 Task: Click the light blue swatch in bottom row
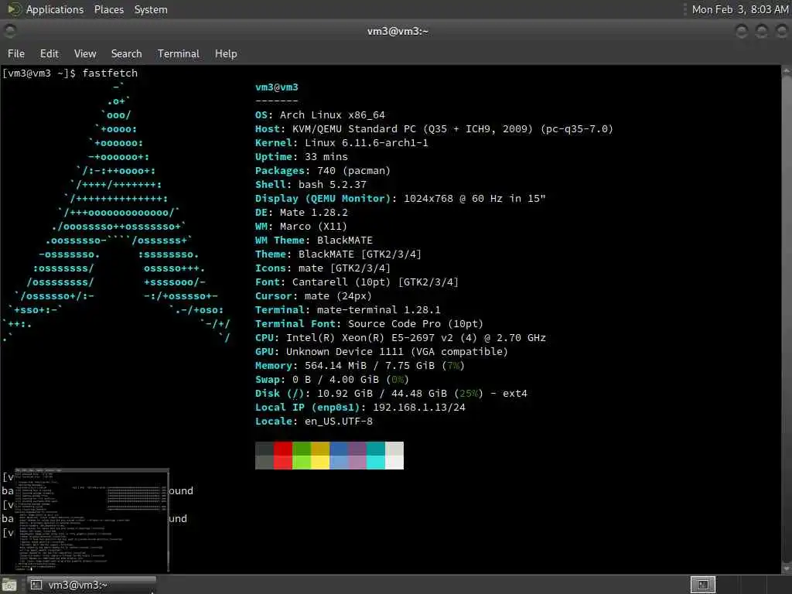click(339, 463)
